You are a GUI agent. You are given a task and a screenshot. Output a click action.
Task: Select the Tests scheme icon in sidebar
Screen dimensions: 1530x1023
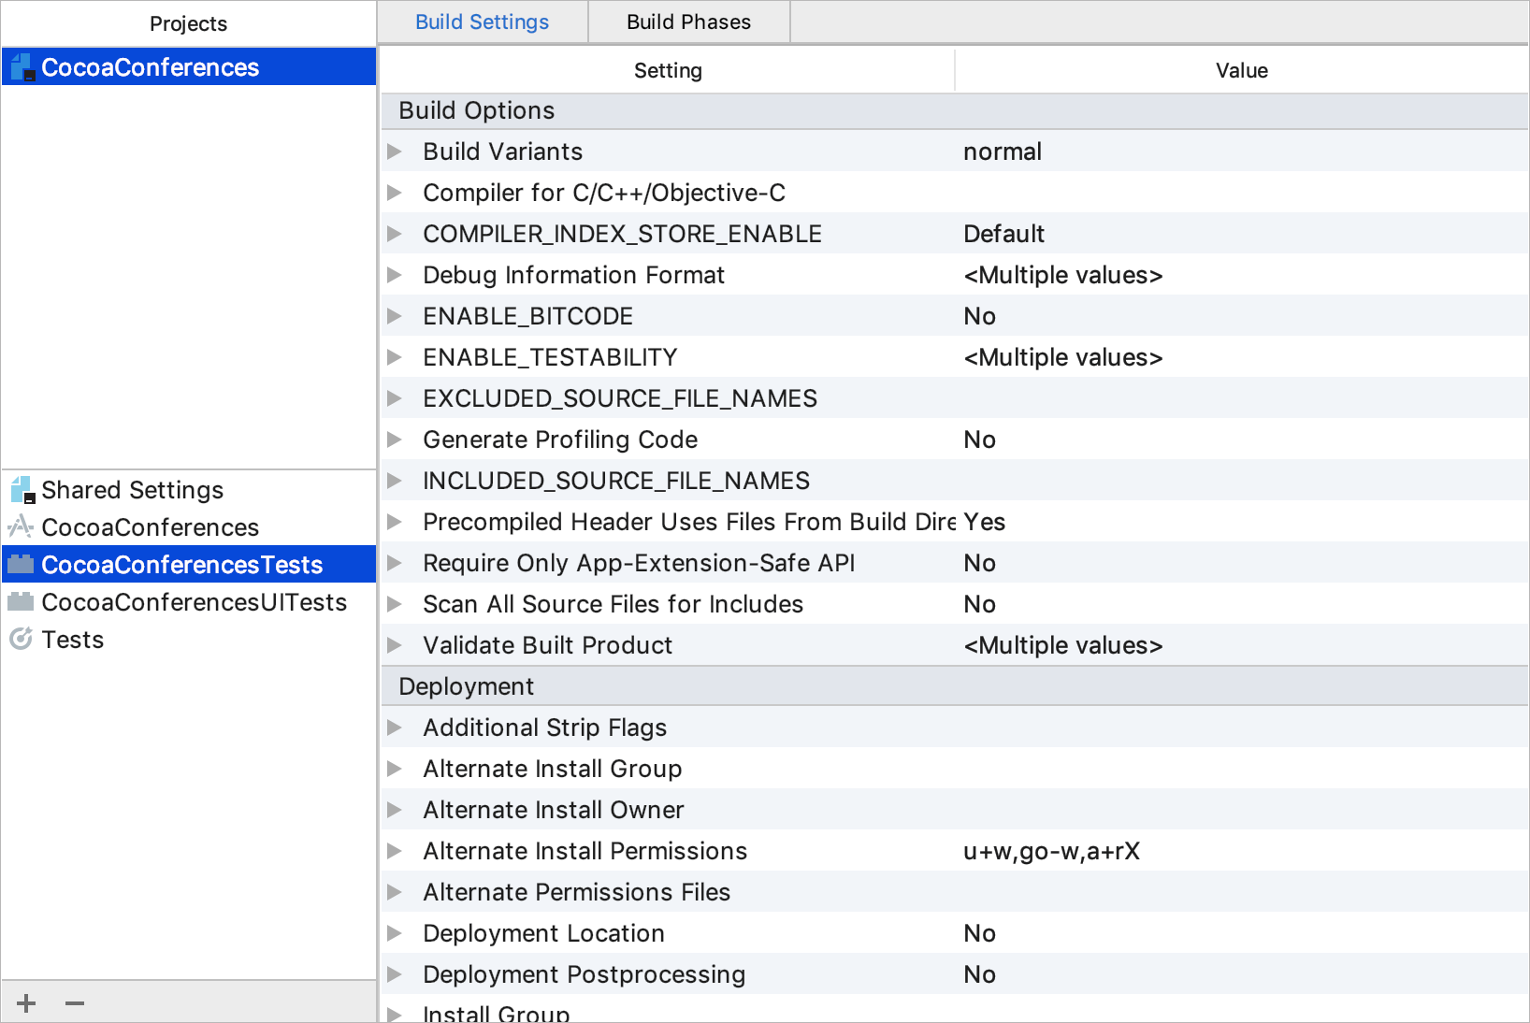(21, 639)
